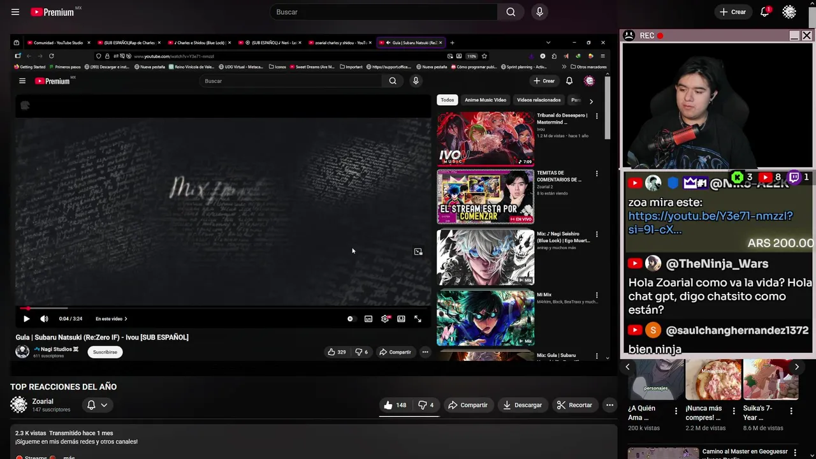The width and height of the screenshot is (816, 459).
Task: Open more actions beside Recortar
Action: pos(609,405)
